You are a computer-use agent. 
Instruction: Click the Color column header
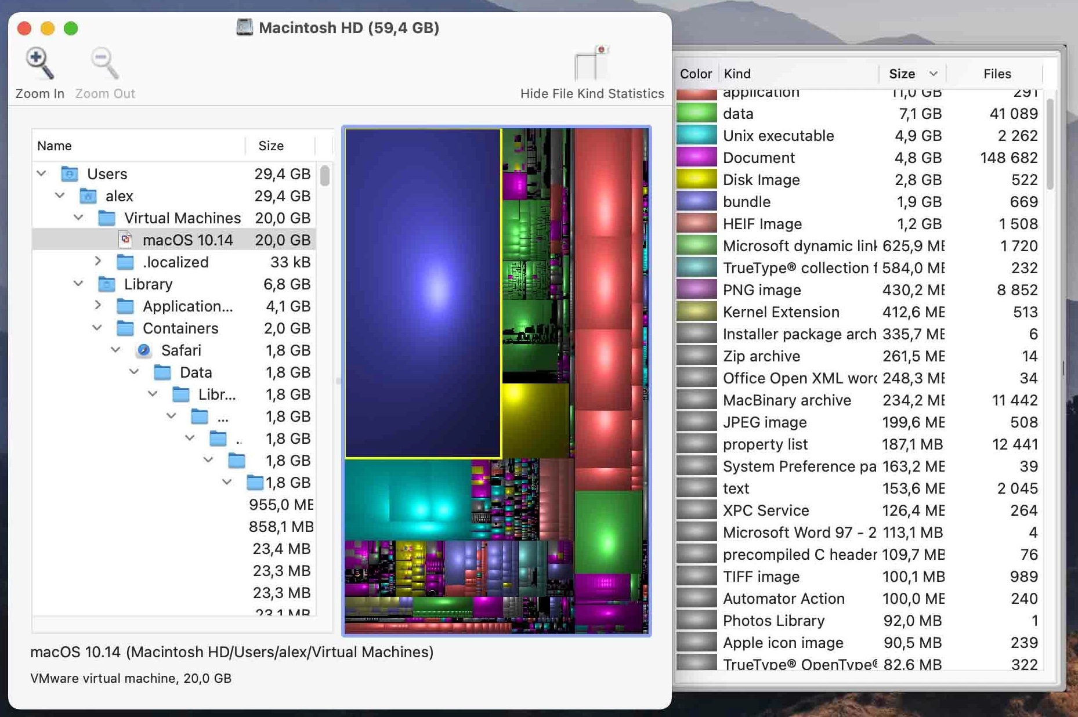pos(696,74)
